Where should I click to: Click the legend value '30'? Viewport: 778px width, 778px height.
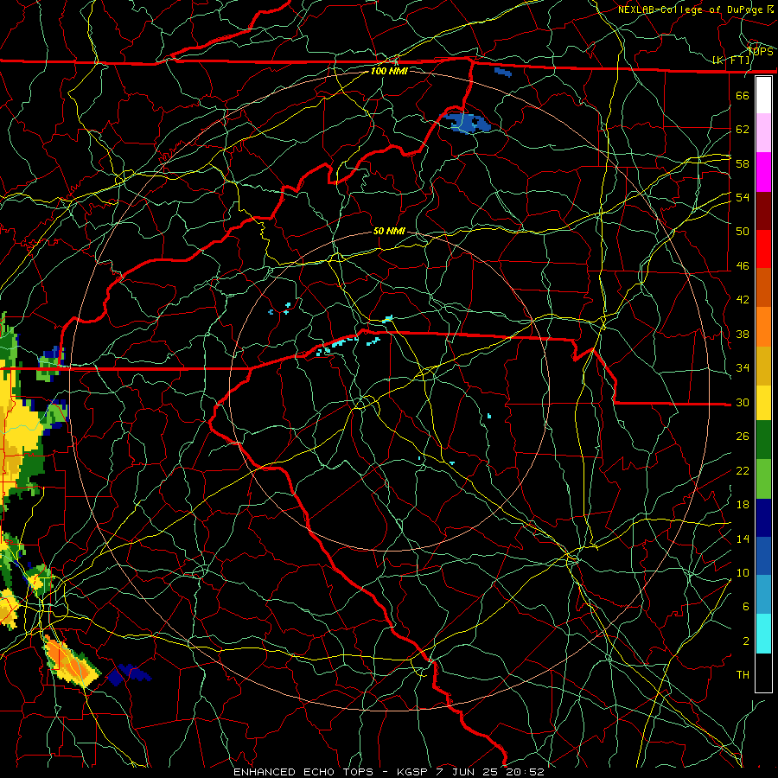[x=743, y=402]
